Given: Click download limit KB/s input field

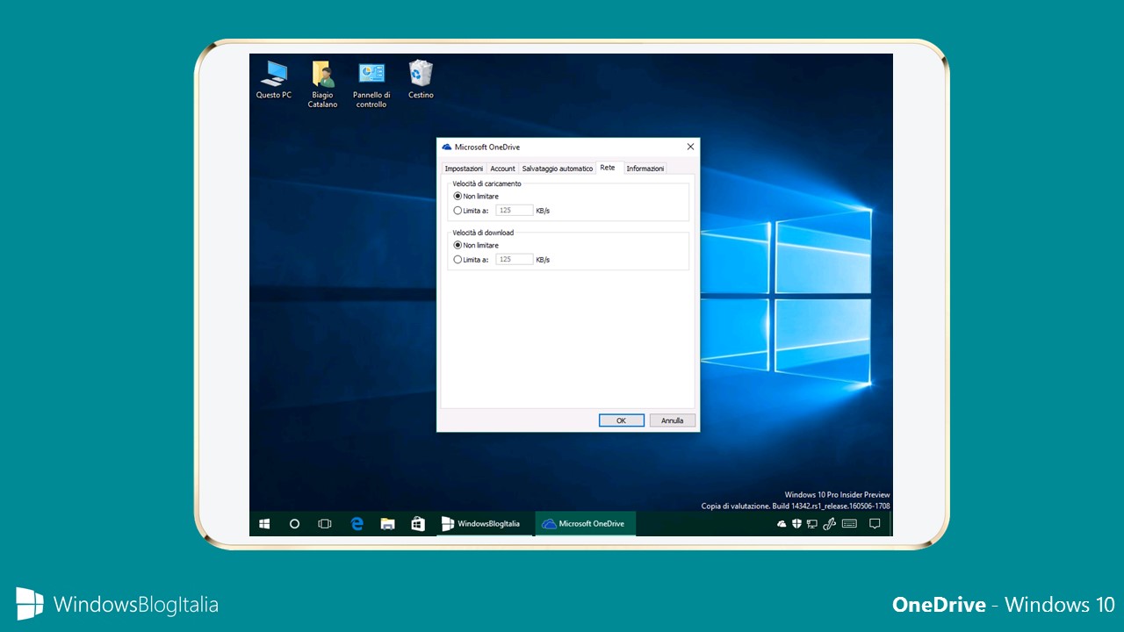Looking at the screenshot, I should [515, 260].
